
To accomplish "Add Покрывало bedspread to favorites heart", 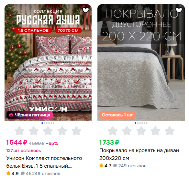I will 179,10.
